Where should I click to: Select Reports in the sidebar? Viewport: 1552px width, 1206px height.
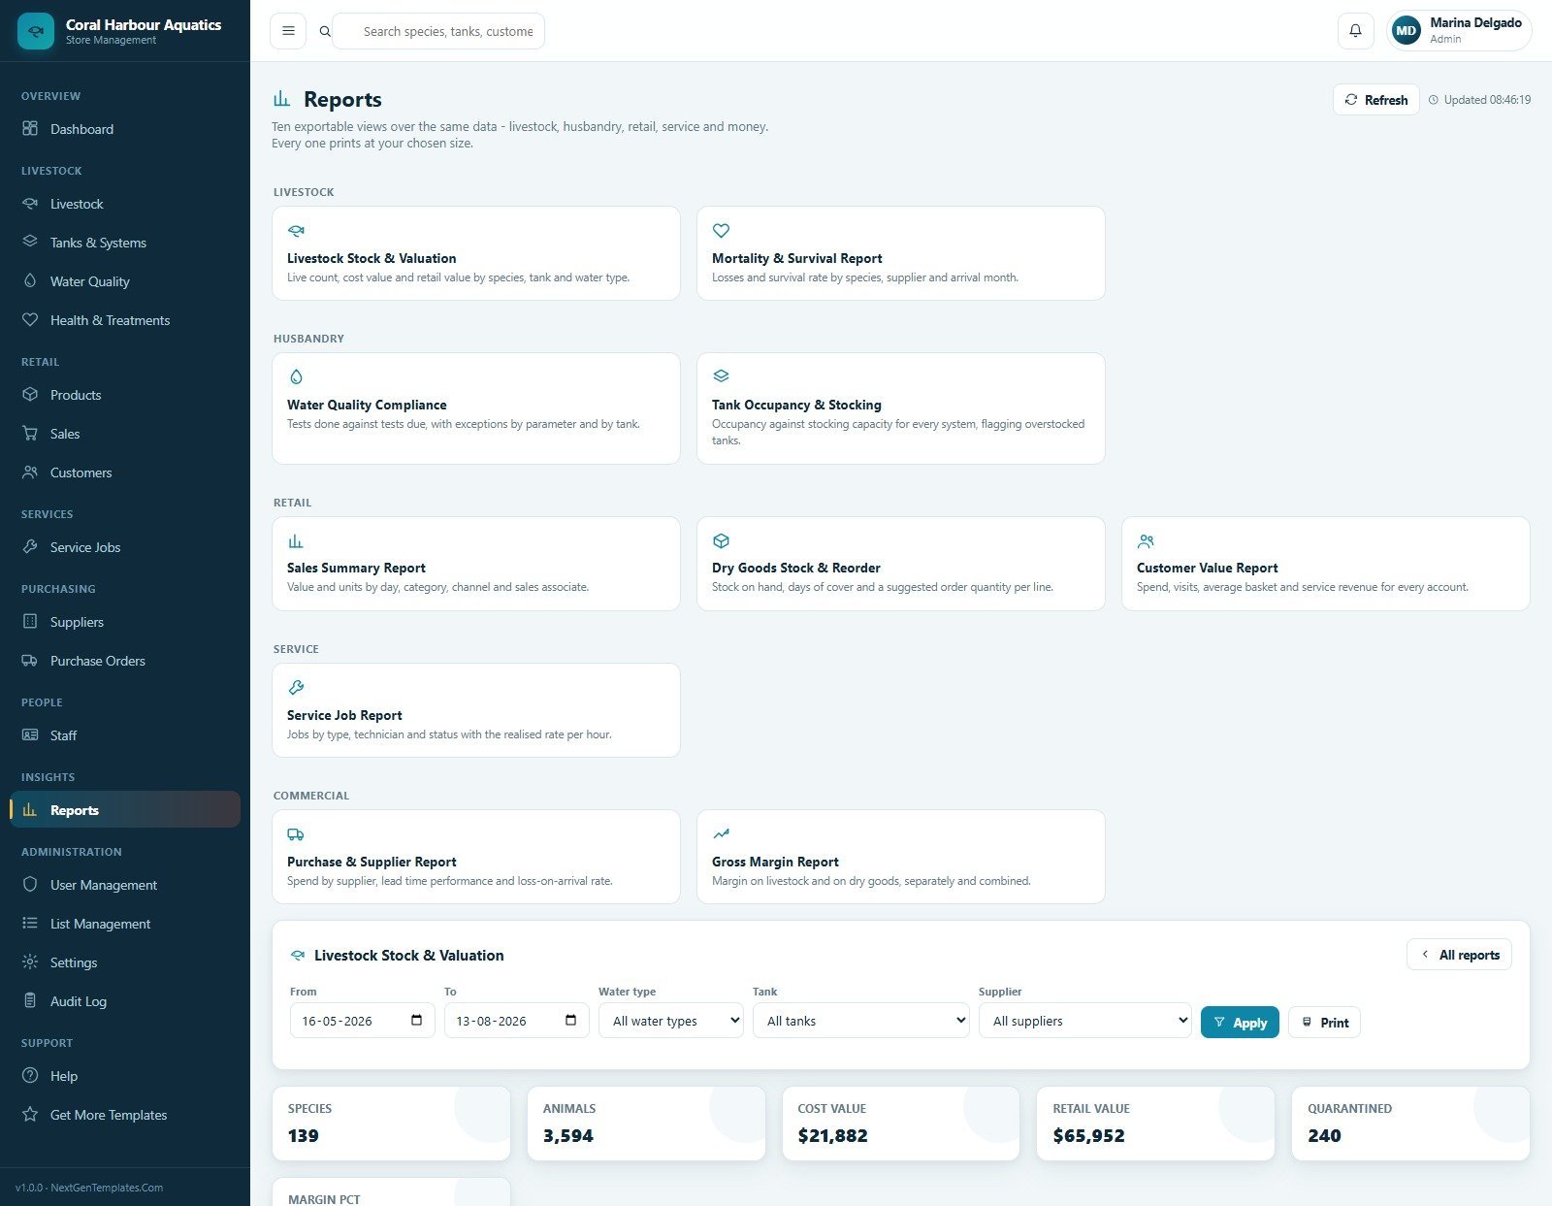tap(125, 809)
